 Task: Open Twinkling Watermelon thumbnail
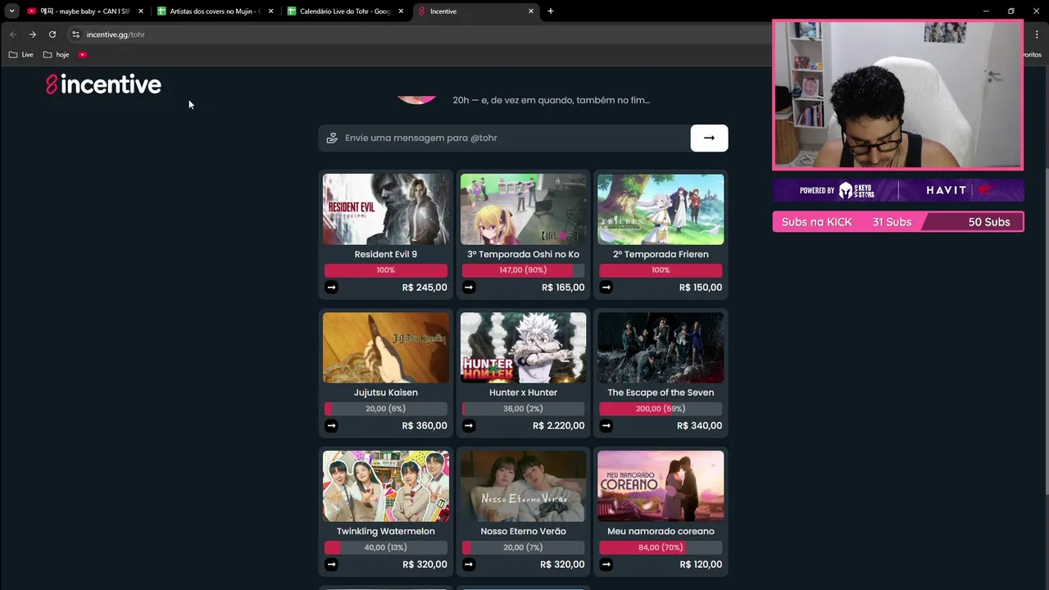(x=386, y=486)
